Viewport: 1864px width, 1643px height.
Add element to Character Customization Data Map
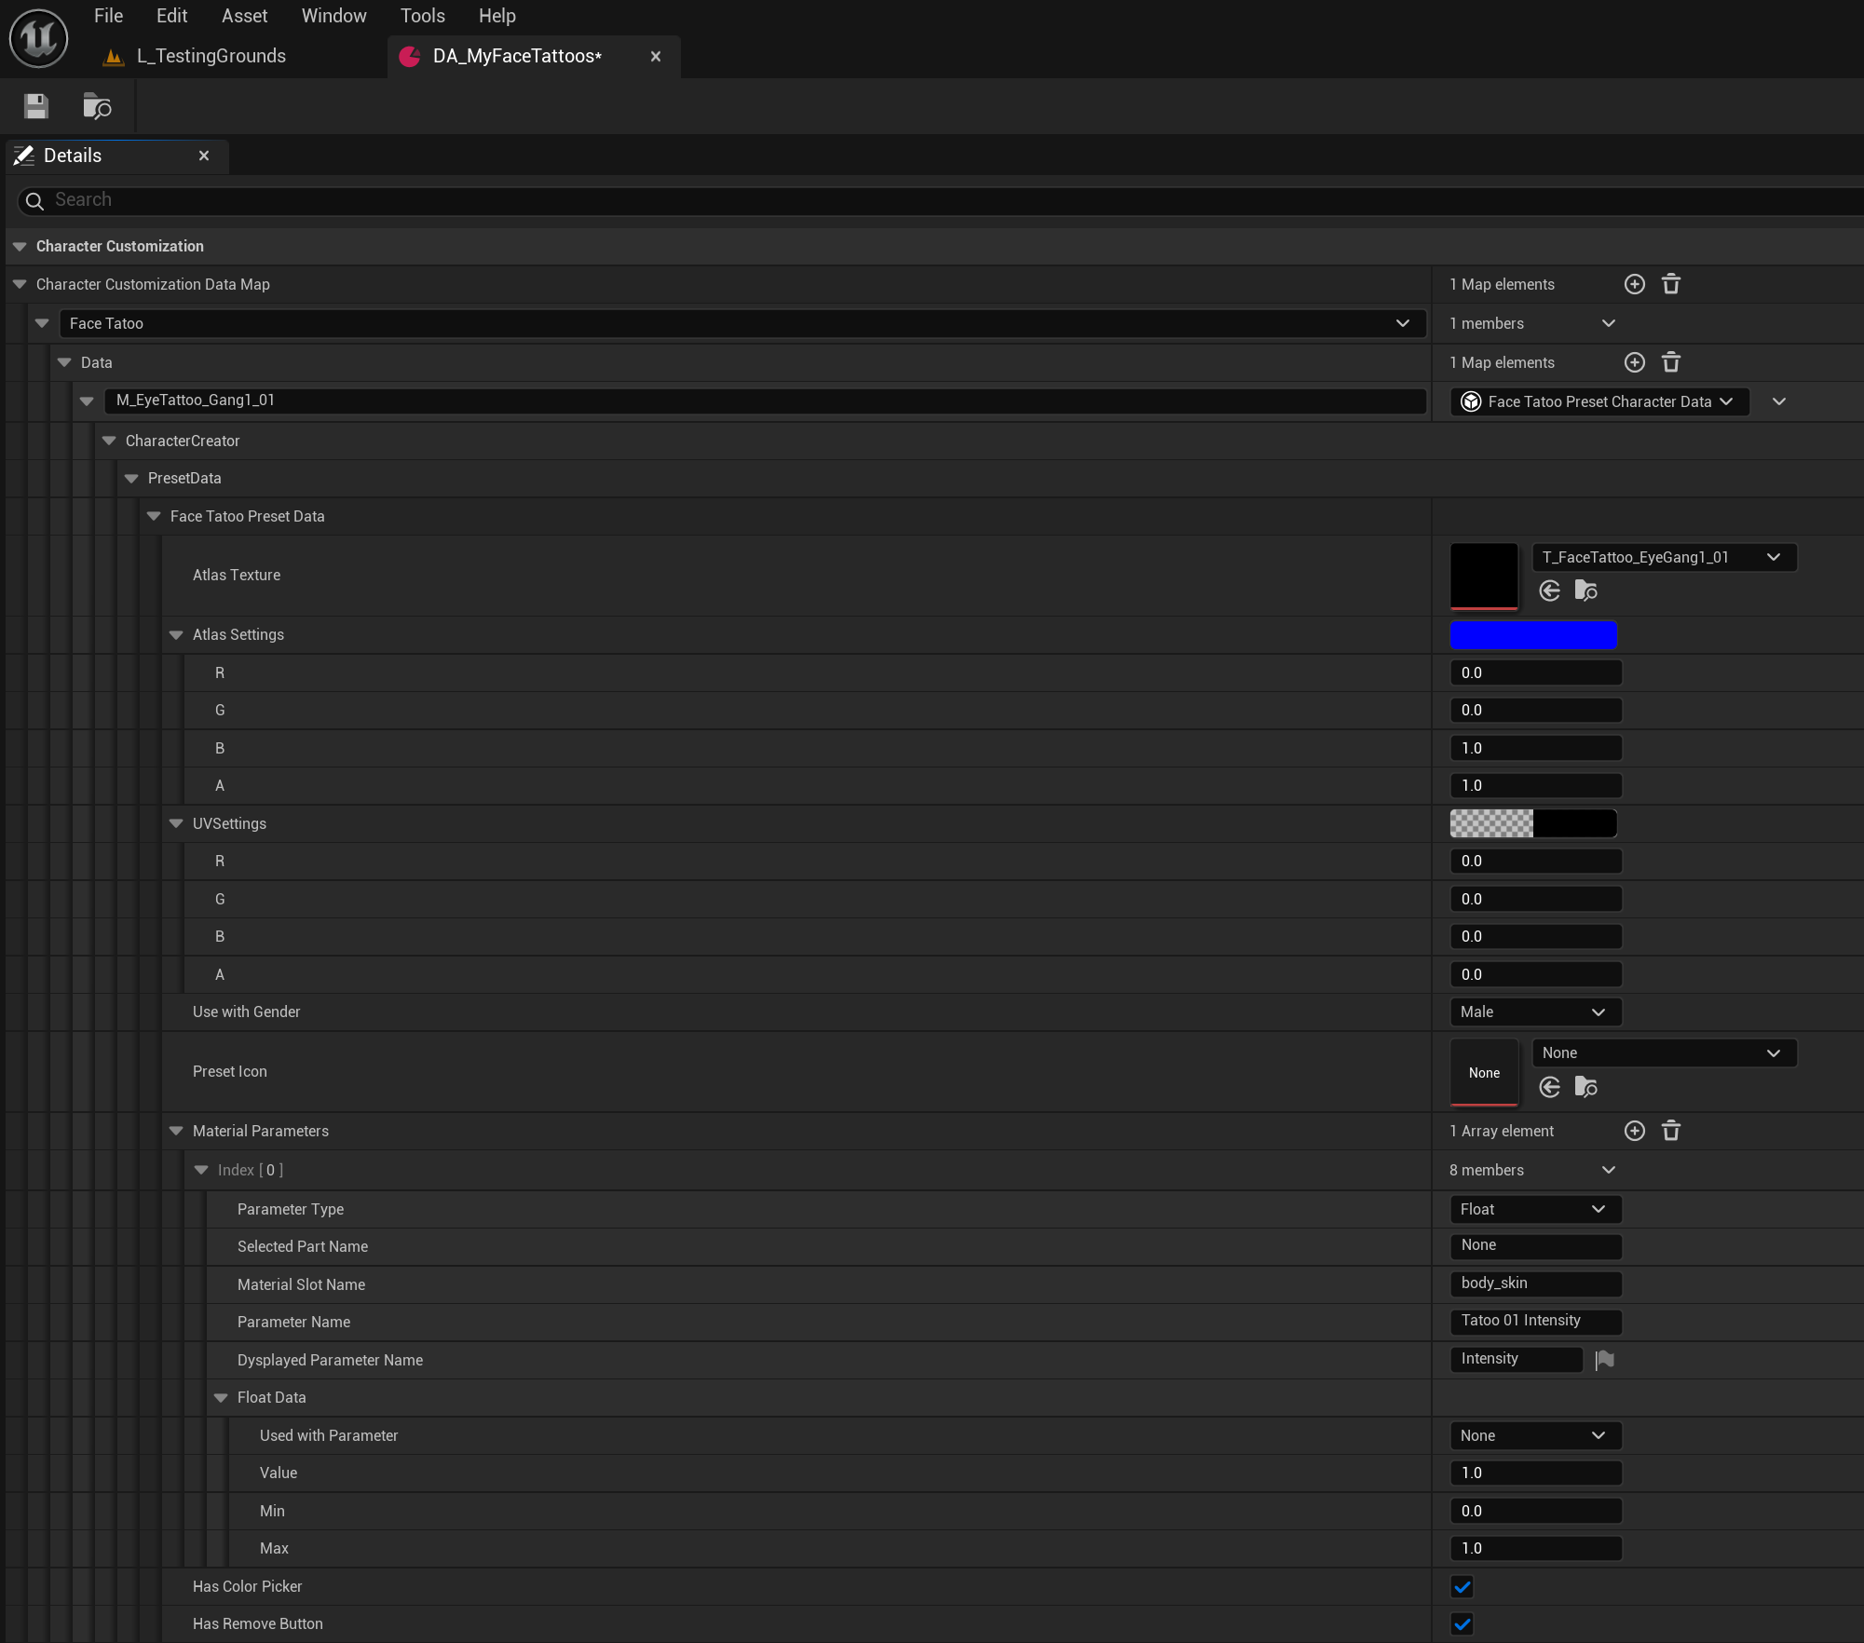[x=1634, y=284]
